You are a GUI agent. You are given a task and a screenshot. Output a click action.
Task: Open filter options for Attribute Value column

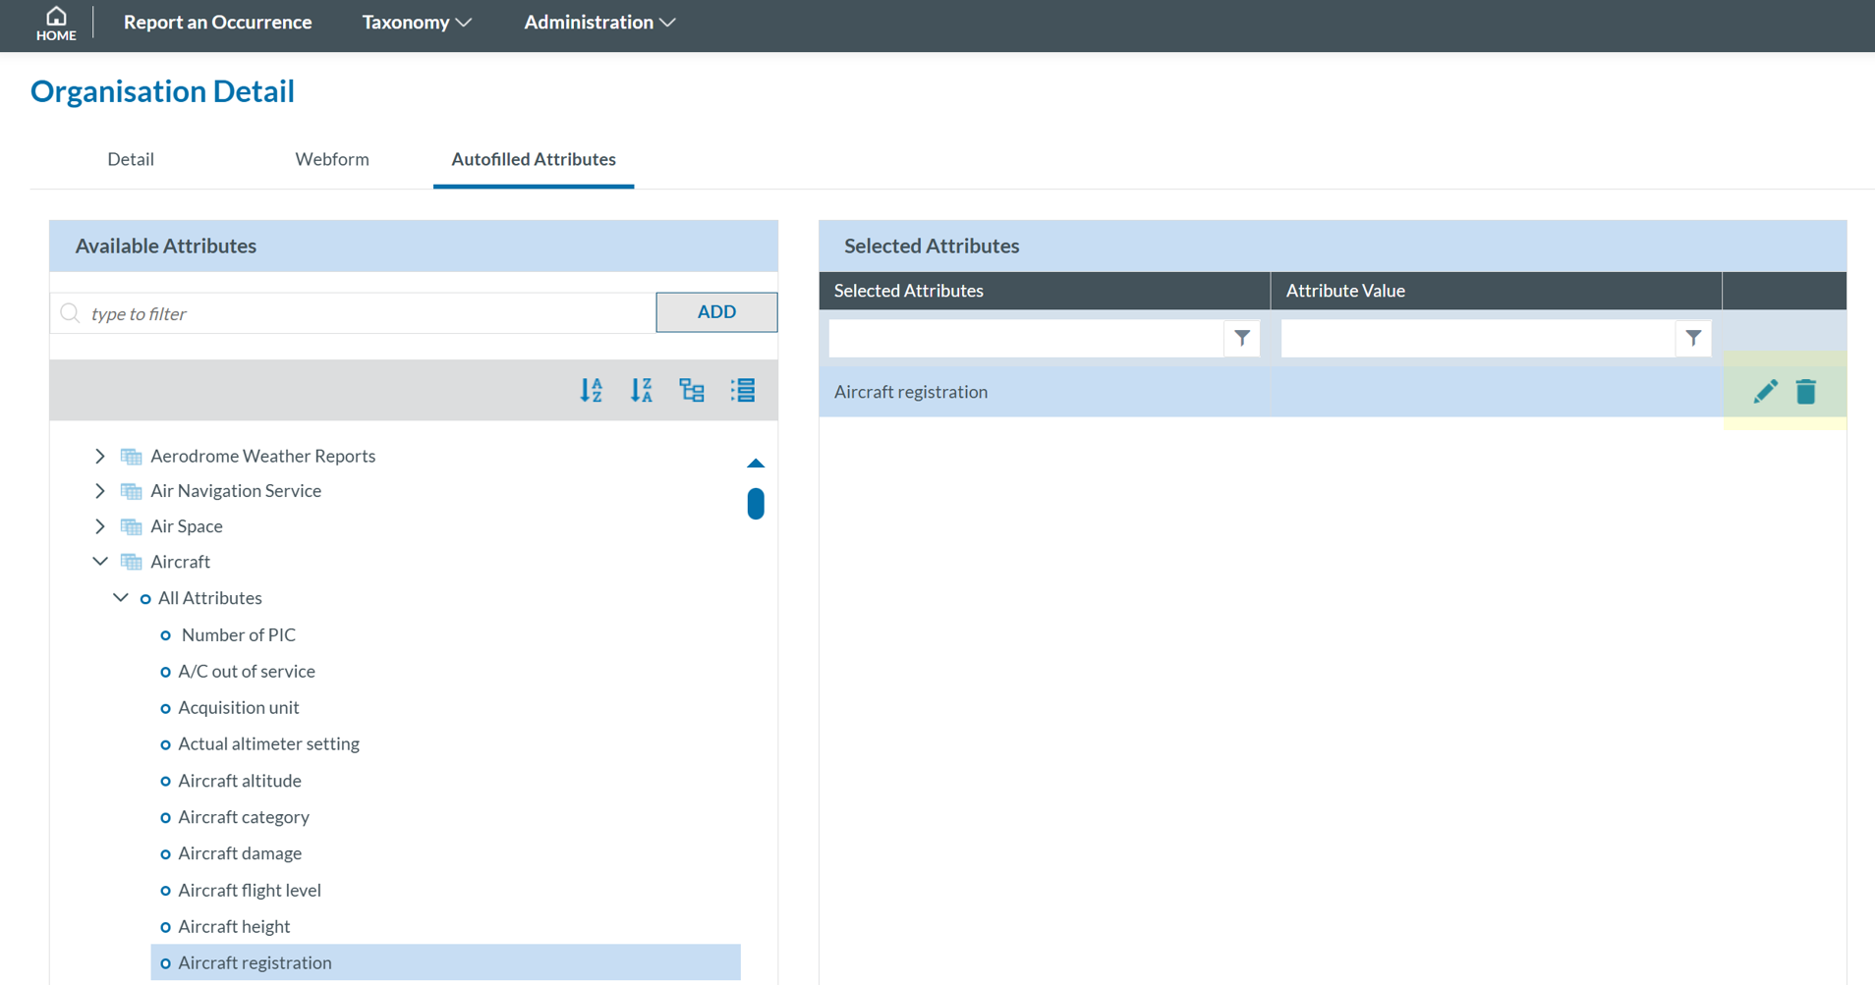pyautogui.click(x=1693, y=338)
